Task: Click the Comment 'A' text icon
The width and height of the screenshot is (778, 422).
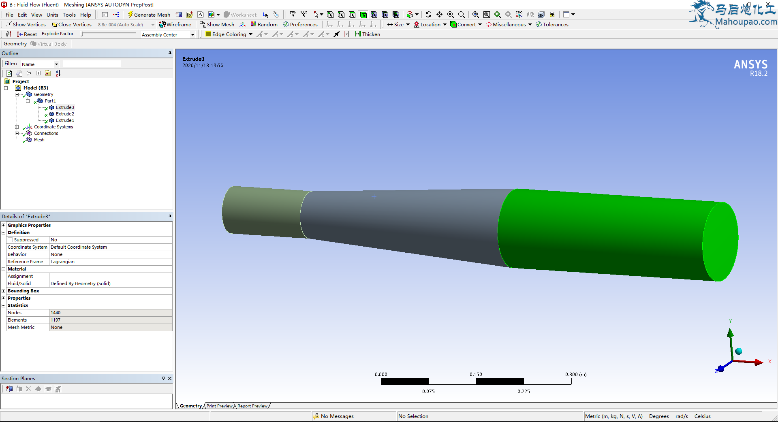Action: 200,15
